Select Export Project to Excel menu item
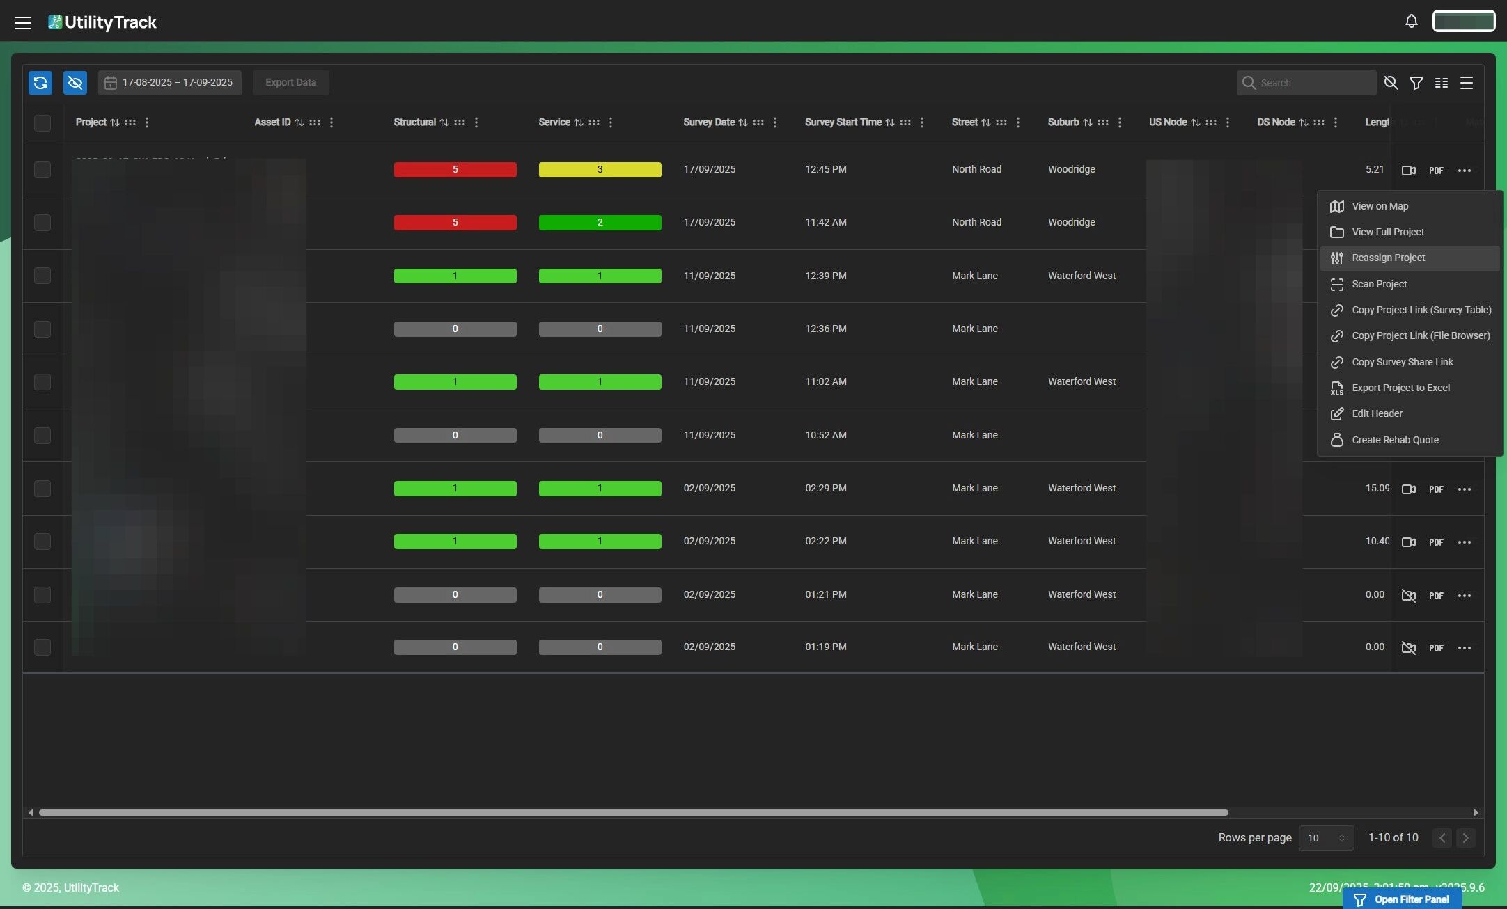This screenshot has height=909, width=1507. pos(1400,388)
